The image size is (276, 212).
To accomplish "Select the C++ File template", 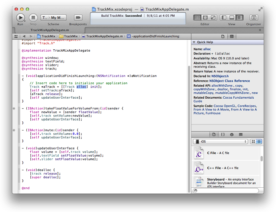I will [x=226, y=168].
